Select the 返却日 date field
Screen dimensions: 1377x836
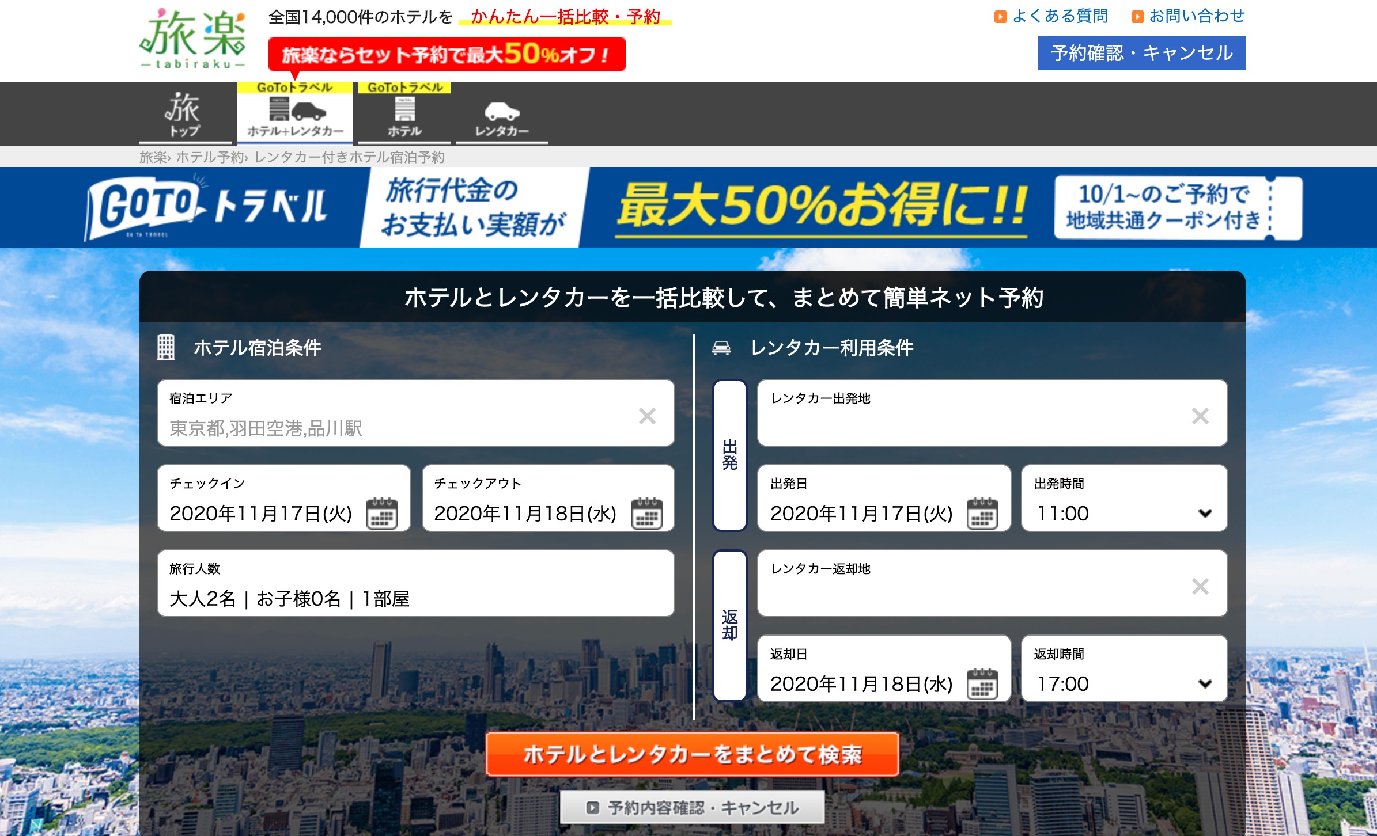point(884,668)
